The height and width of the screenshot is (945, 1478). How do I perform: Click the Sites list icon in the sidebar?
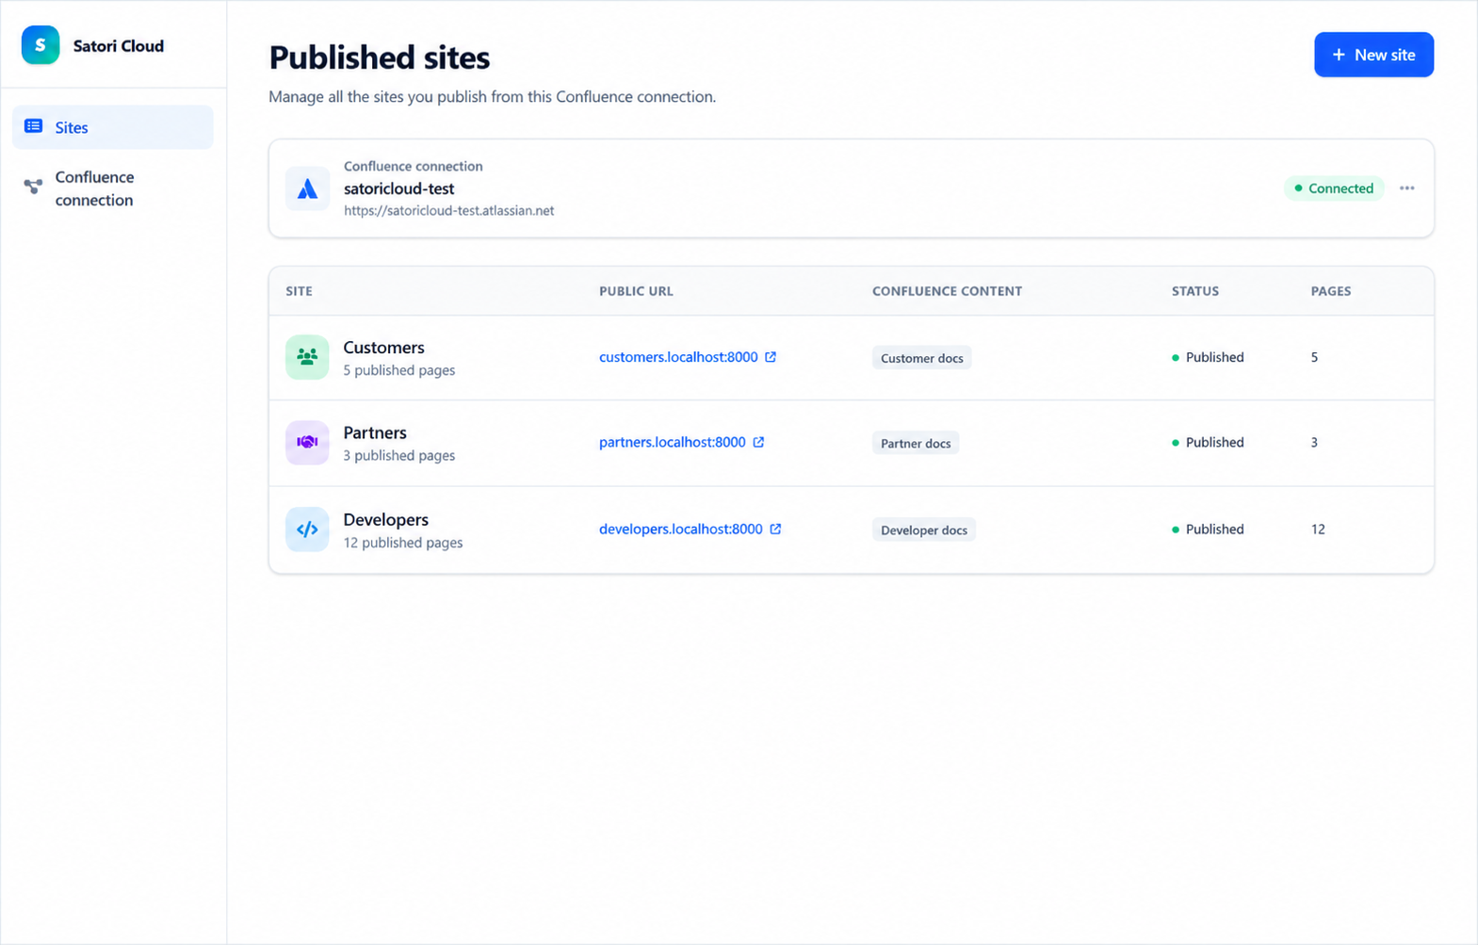click(x=34, y=126)
